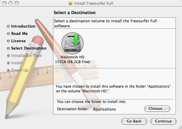Click the Finish Up step bullet

8,70
